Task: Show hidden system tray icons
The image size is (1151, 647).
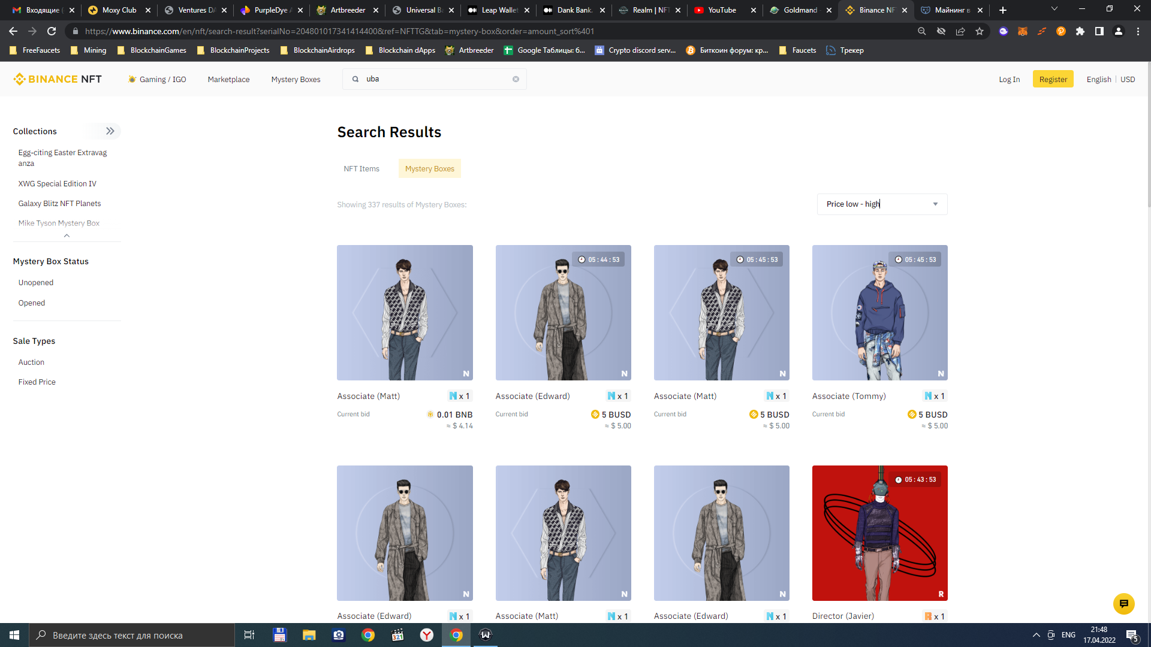Action: point(1036,635)
